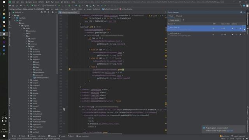Open the Android project view dropdown
The height and width of the screenshot is (140, 249).
pos(18,12)
